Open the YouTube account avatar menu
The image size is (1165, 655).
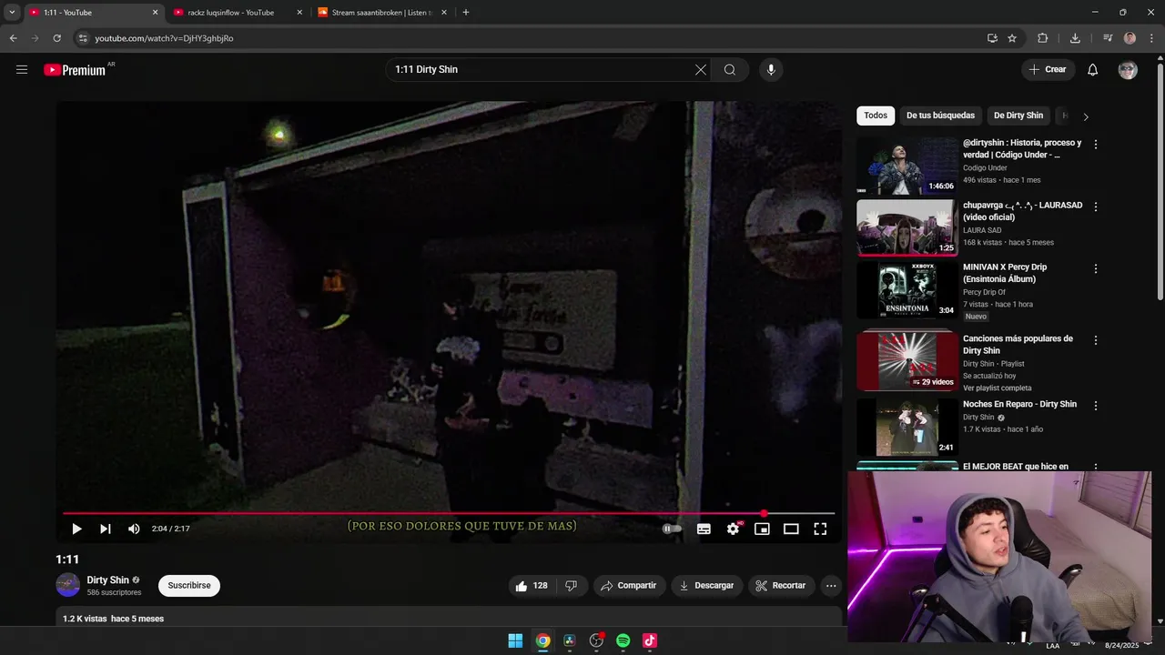[1128, 70]
